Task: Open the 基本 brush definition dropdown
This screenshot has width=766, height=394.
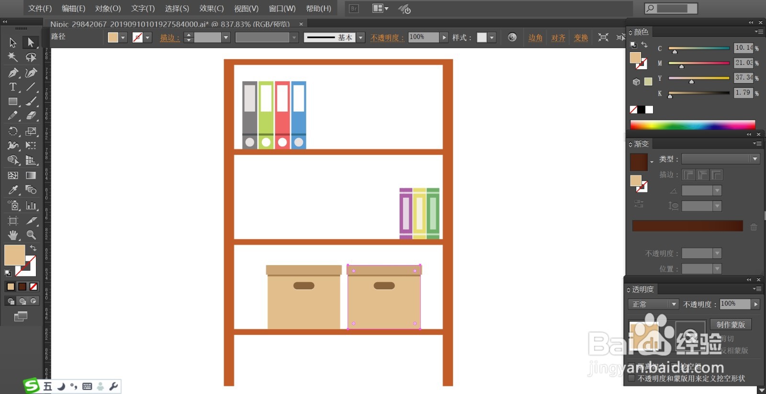Action: click(x=361, y=38)
